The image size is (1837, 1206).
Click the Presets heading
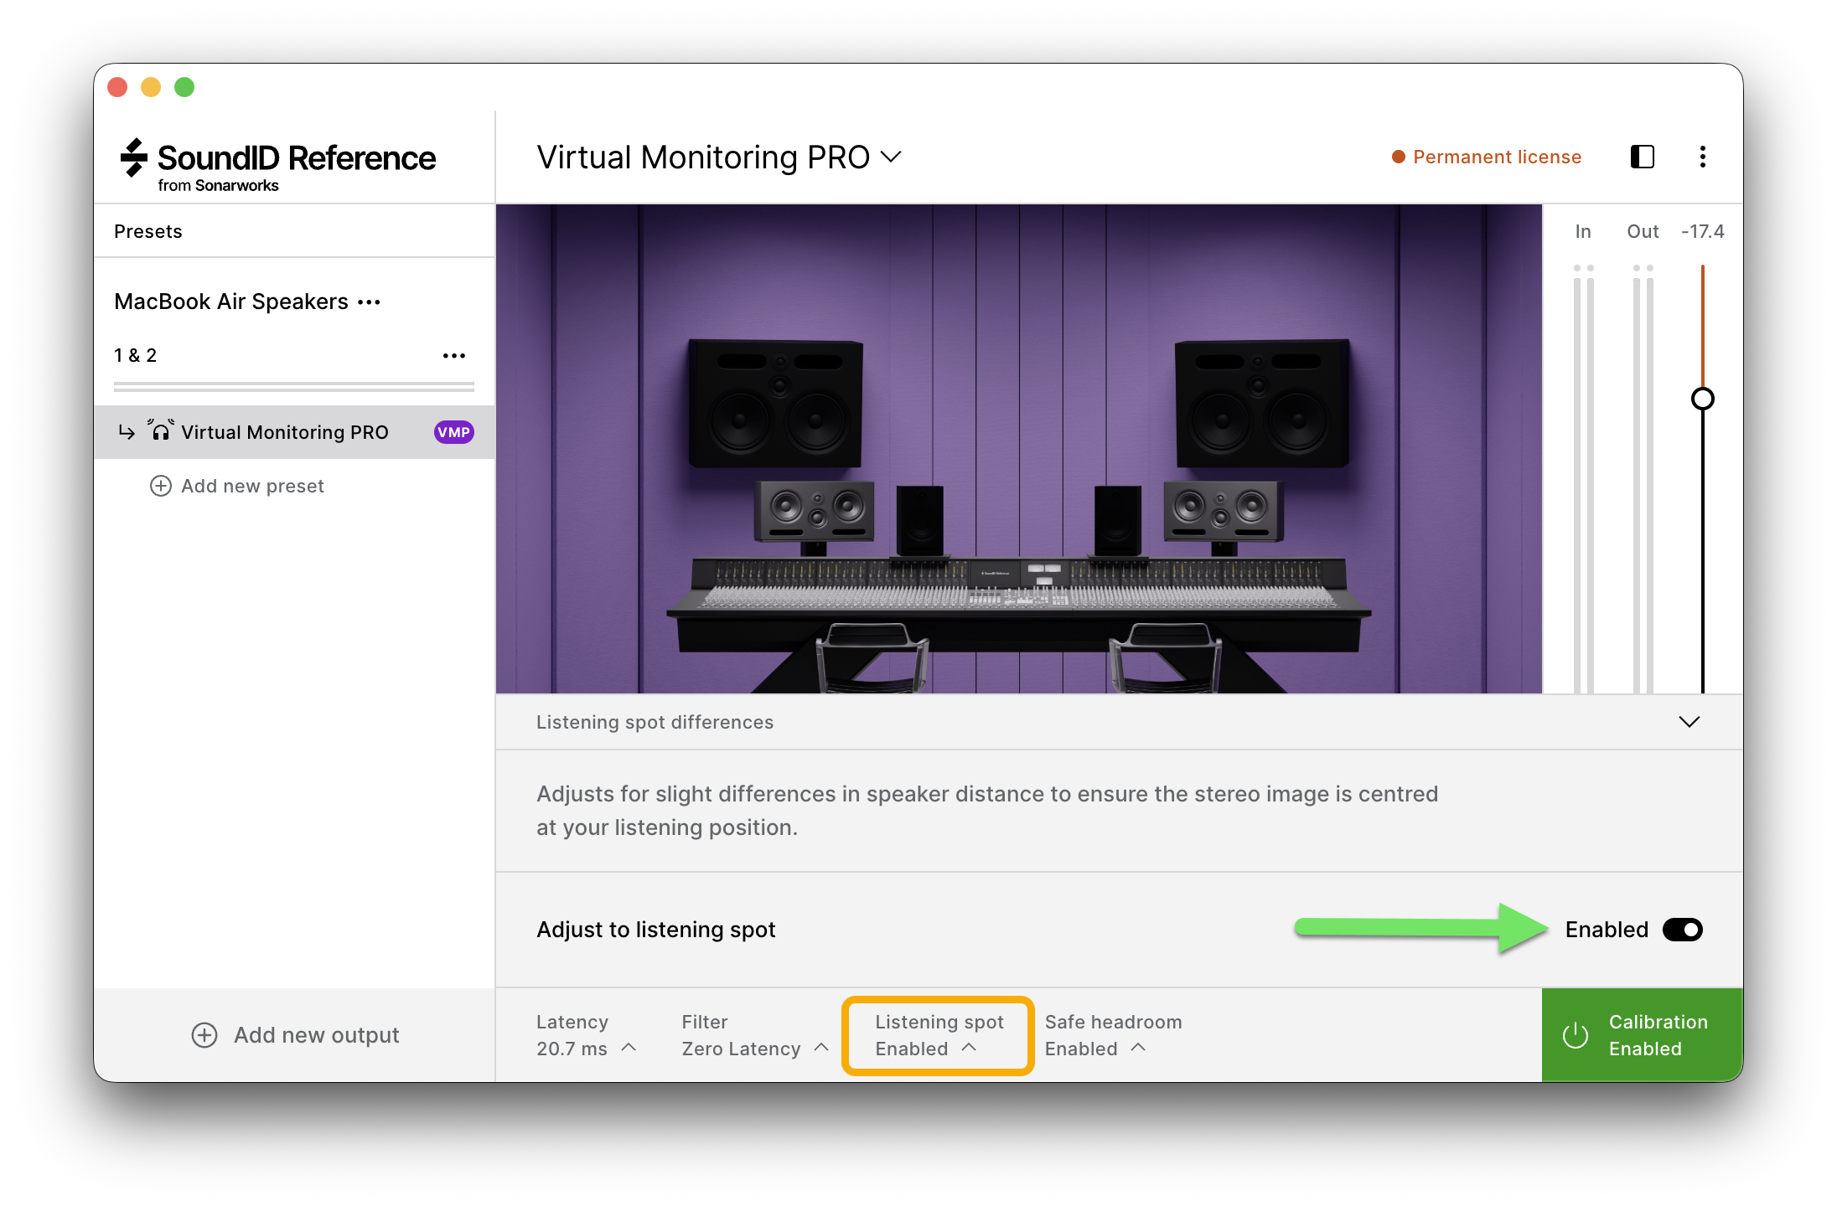click(148, 231)
